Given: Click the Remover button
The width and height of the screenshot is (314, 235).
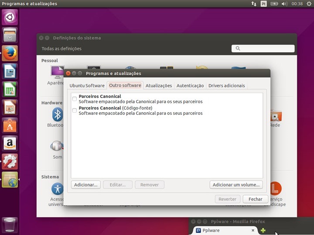Looking at the screenshot, I should pyautogui.click(x=150, y=185).
